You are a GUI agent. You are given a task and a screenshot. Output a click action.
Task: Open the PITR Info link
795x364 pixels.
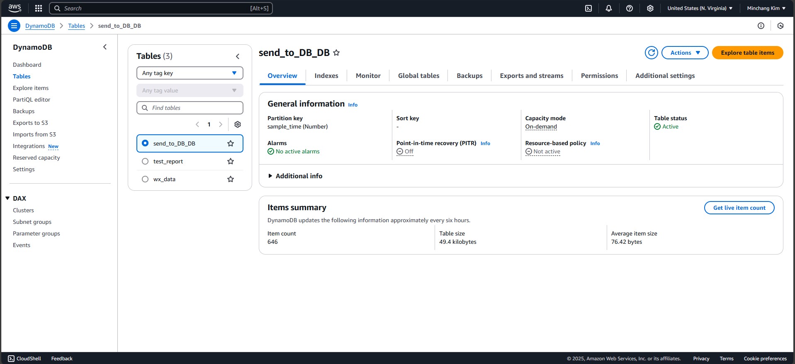(x=485, y=143)
